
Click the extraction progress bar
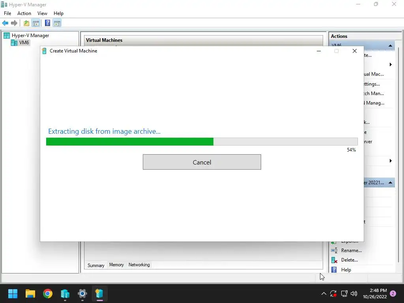[x=202, y=142]
